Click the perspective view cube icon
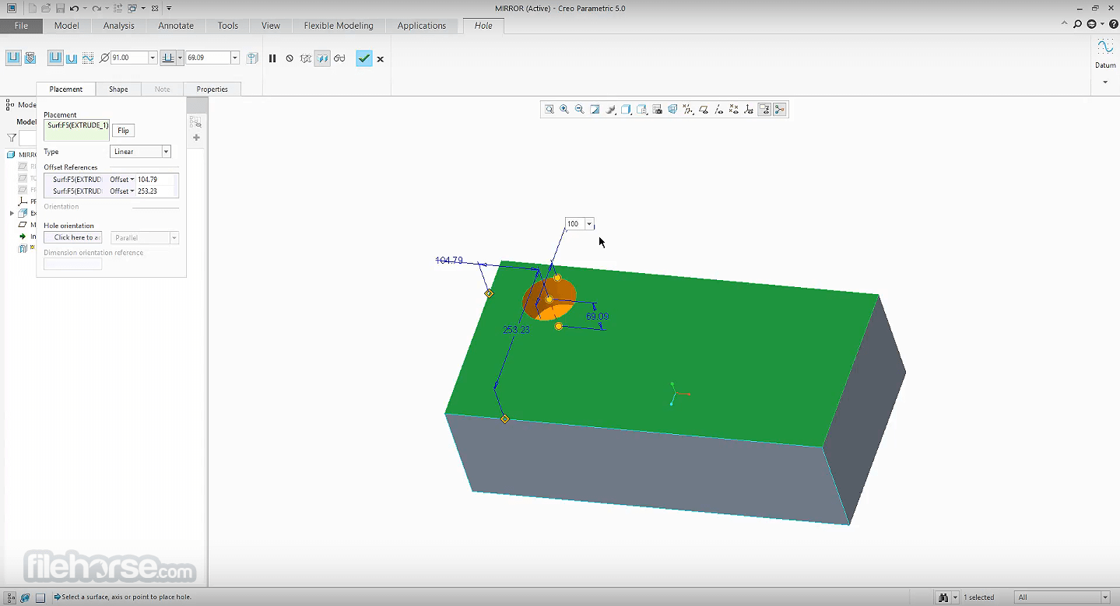This screenshot has width=1120, height=606. pyautogui.click(x=672, y=110)
